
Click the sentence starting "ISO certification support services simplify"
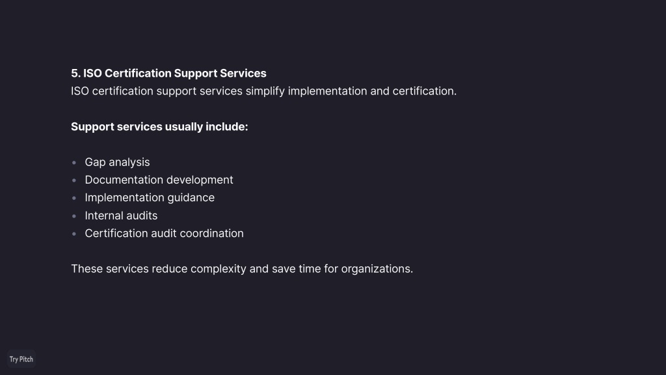[263, 91]
